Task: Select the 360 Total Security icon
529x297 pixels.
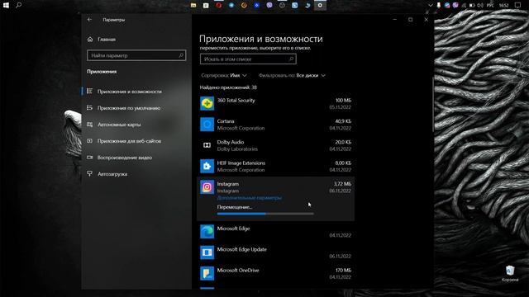Action: (207, 103)
